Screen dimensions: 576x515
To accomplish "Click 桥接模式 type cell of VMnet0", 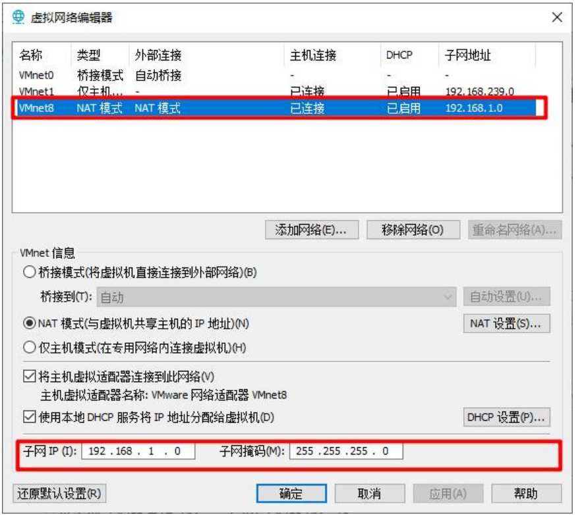I will tap(100, 76).
